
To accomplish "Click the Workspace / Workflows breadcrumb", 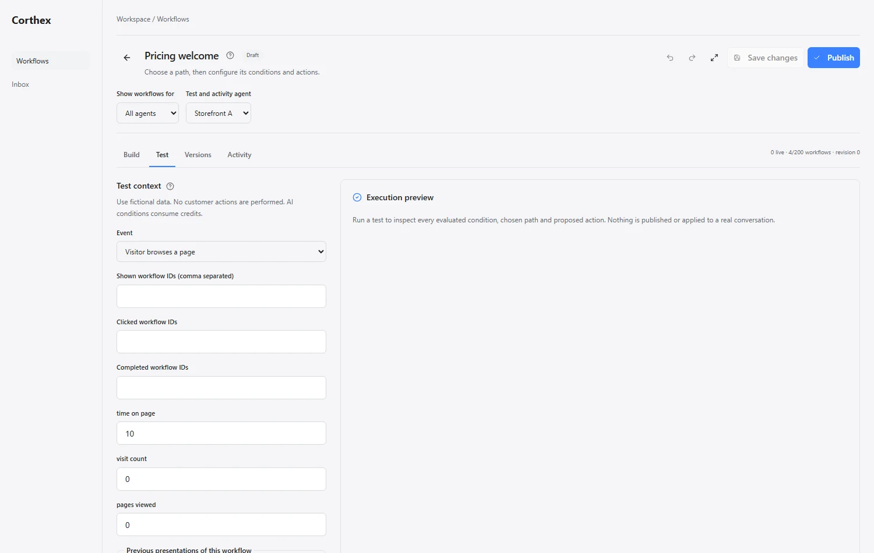I will (153, 19).
